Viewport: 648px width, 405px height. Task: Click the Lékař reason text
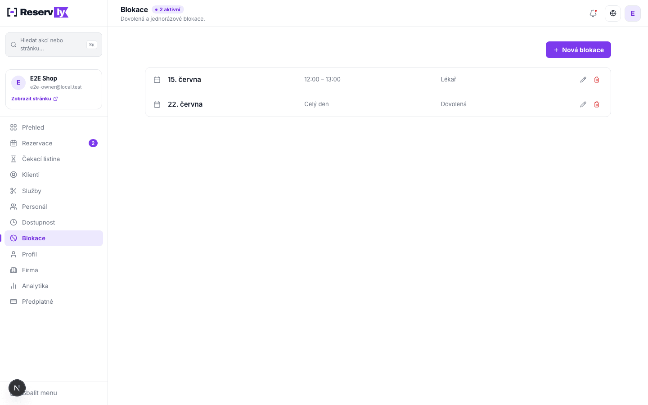449,79
